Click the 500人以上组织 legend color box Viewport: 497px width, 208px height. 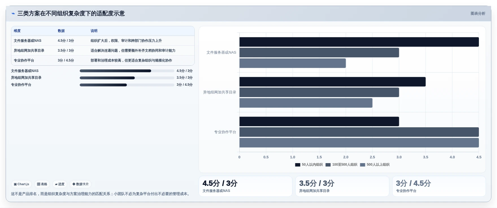(x=363, y=165)
